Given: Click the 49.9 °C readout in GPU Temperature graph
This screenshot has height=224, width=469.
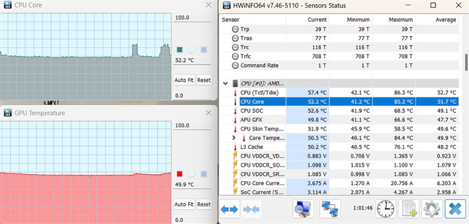Looking at the screenshot, I should 185,185.
